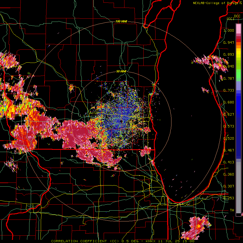Image resolution: width=243 pixels, height=243 pixels.
Task: Click the DCC [CC] legend heading
Action: pyautogui.click(x=234, y=17)
